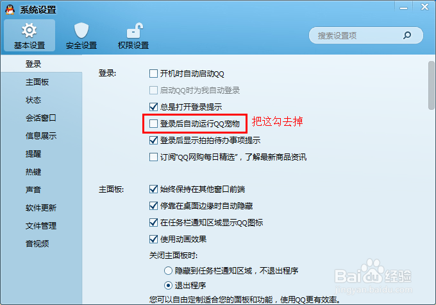Open the 安全设置 shield icon tab
The image size is (436, 305).
pyautogui.click(x=81, y=36)
